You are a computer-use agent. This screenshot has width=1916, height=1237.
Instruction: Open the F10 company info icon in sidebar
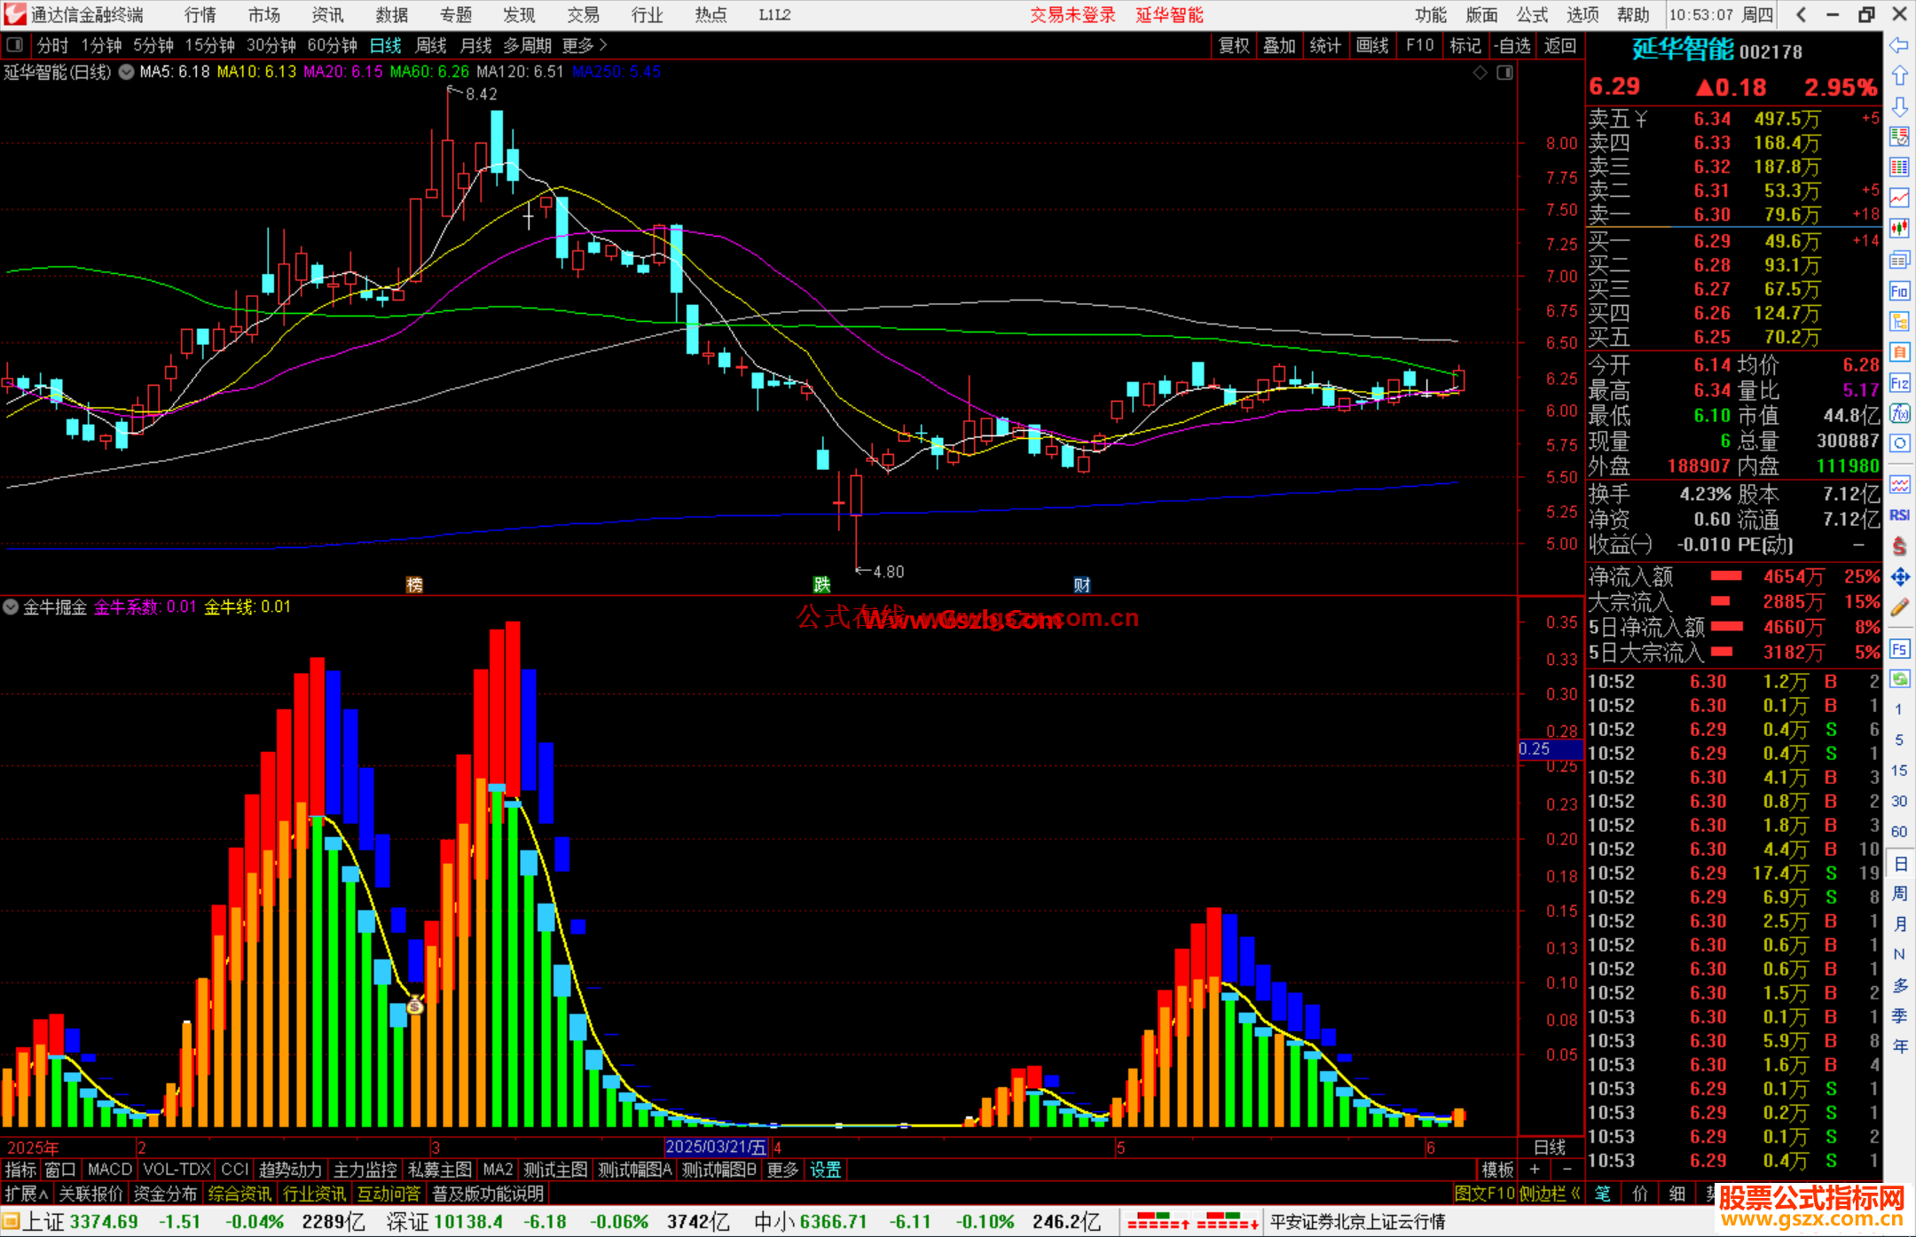pos(1899,291)
